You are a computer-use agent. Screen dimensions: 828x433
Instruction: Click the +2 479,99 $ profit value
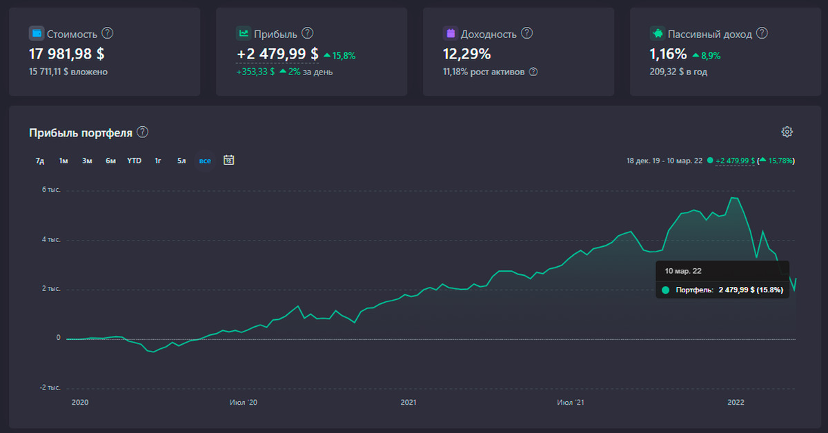(277, 54)
